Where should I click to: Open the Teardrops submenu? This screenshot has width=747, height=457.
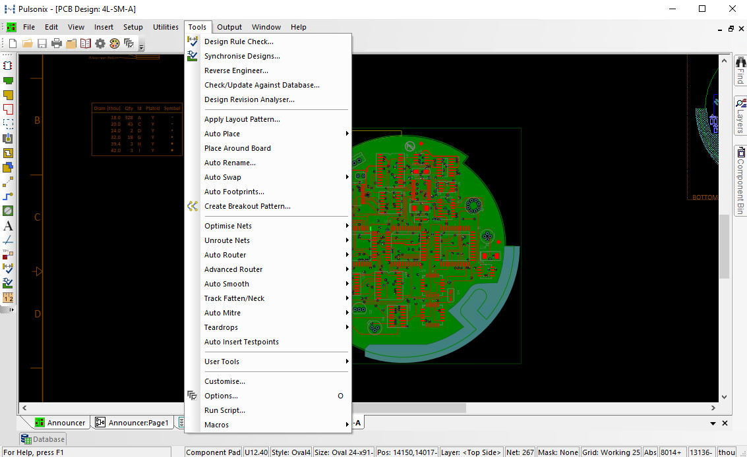click(276, 327)
